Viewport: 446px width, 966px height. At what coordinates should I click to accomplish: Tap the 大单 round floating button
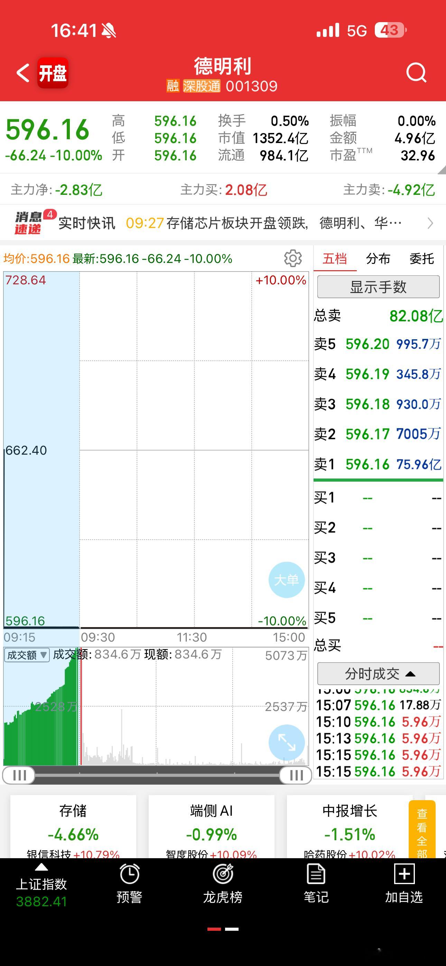click(287, 580)
